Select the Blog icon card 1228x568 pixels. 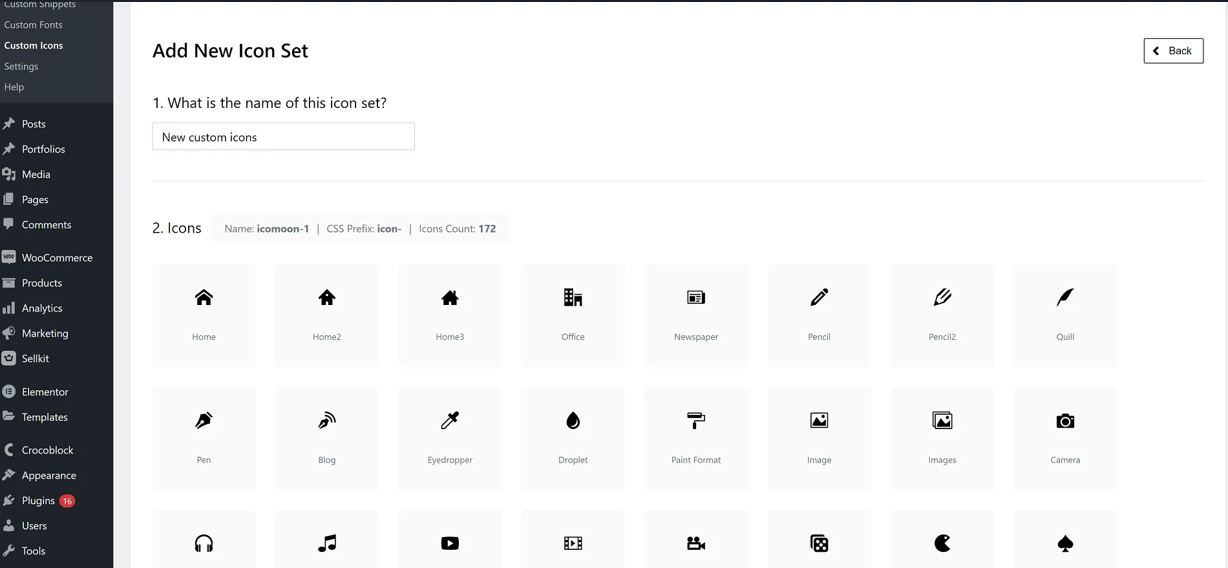[327, 439]
